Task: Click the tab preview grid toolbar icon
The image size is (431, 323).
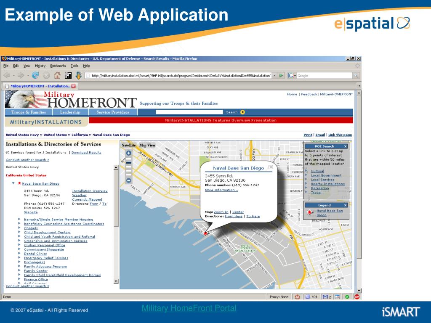Action: coord(68,75)
